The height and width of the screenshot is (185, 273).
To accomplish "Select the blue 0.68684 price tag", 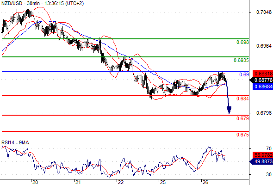I will 263,86.
